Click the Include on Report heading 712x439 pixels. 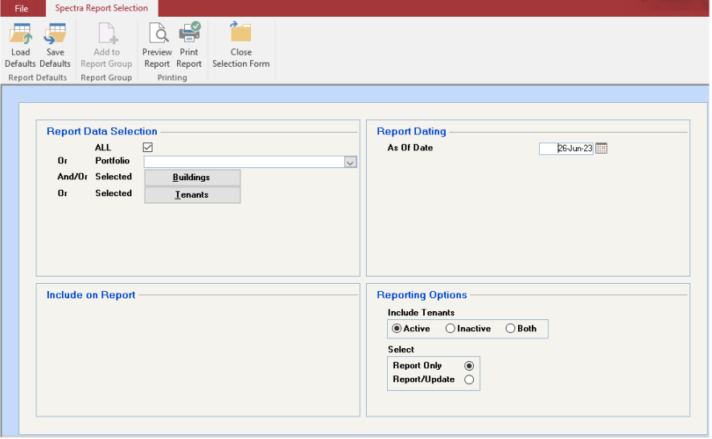(x=91, y=294)
